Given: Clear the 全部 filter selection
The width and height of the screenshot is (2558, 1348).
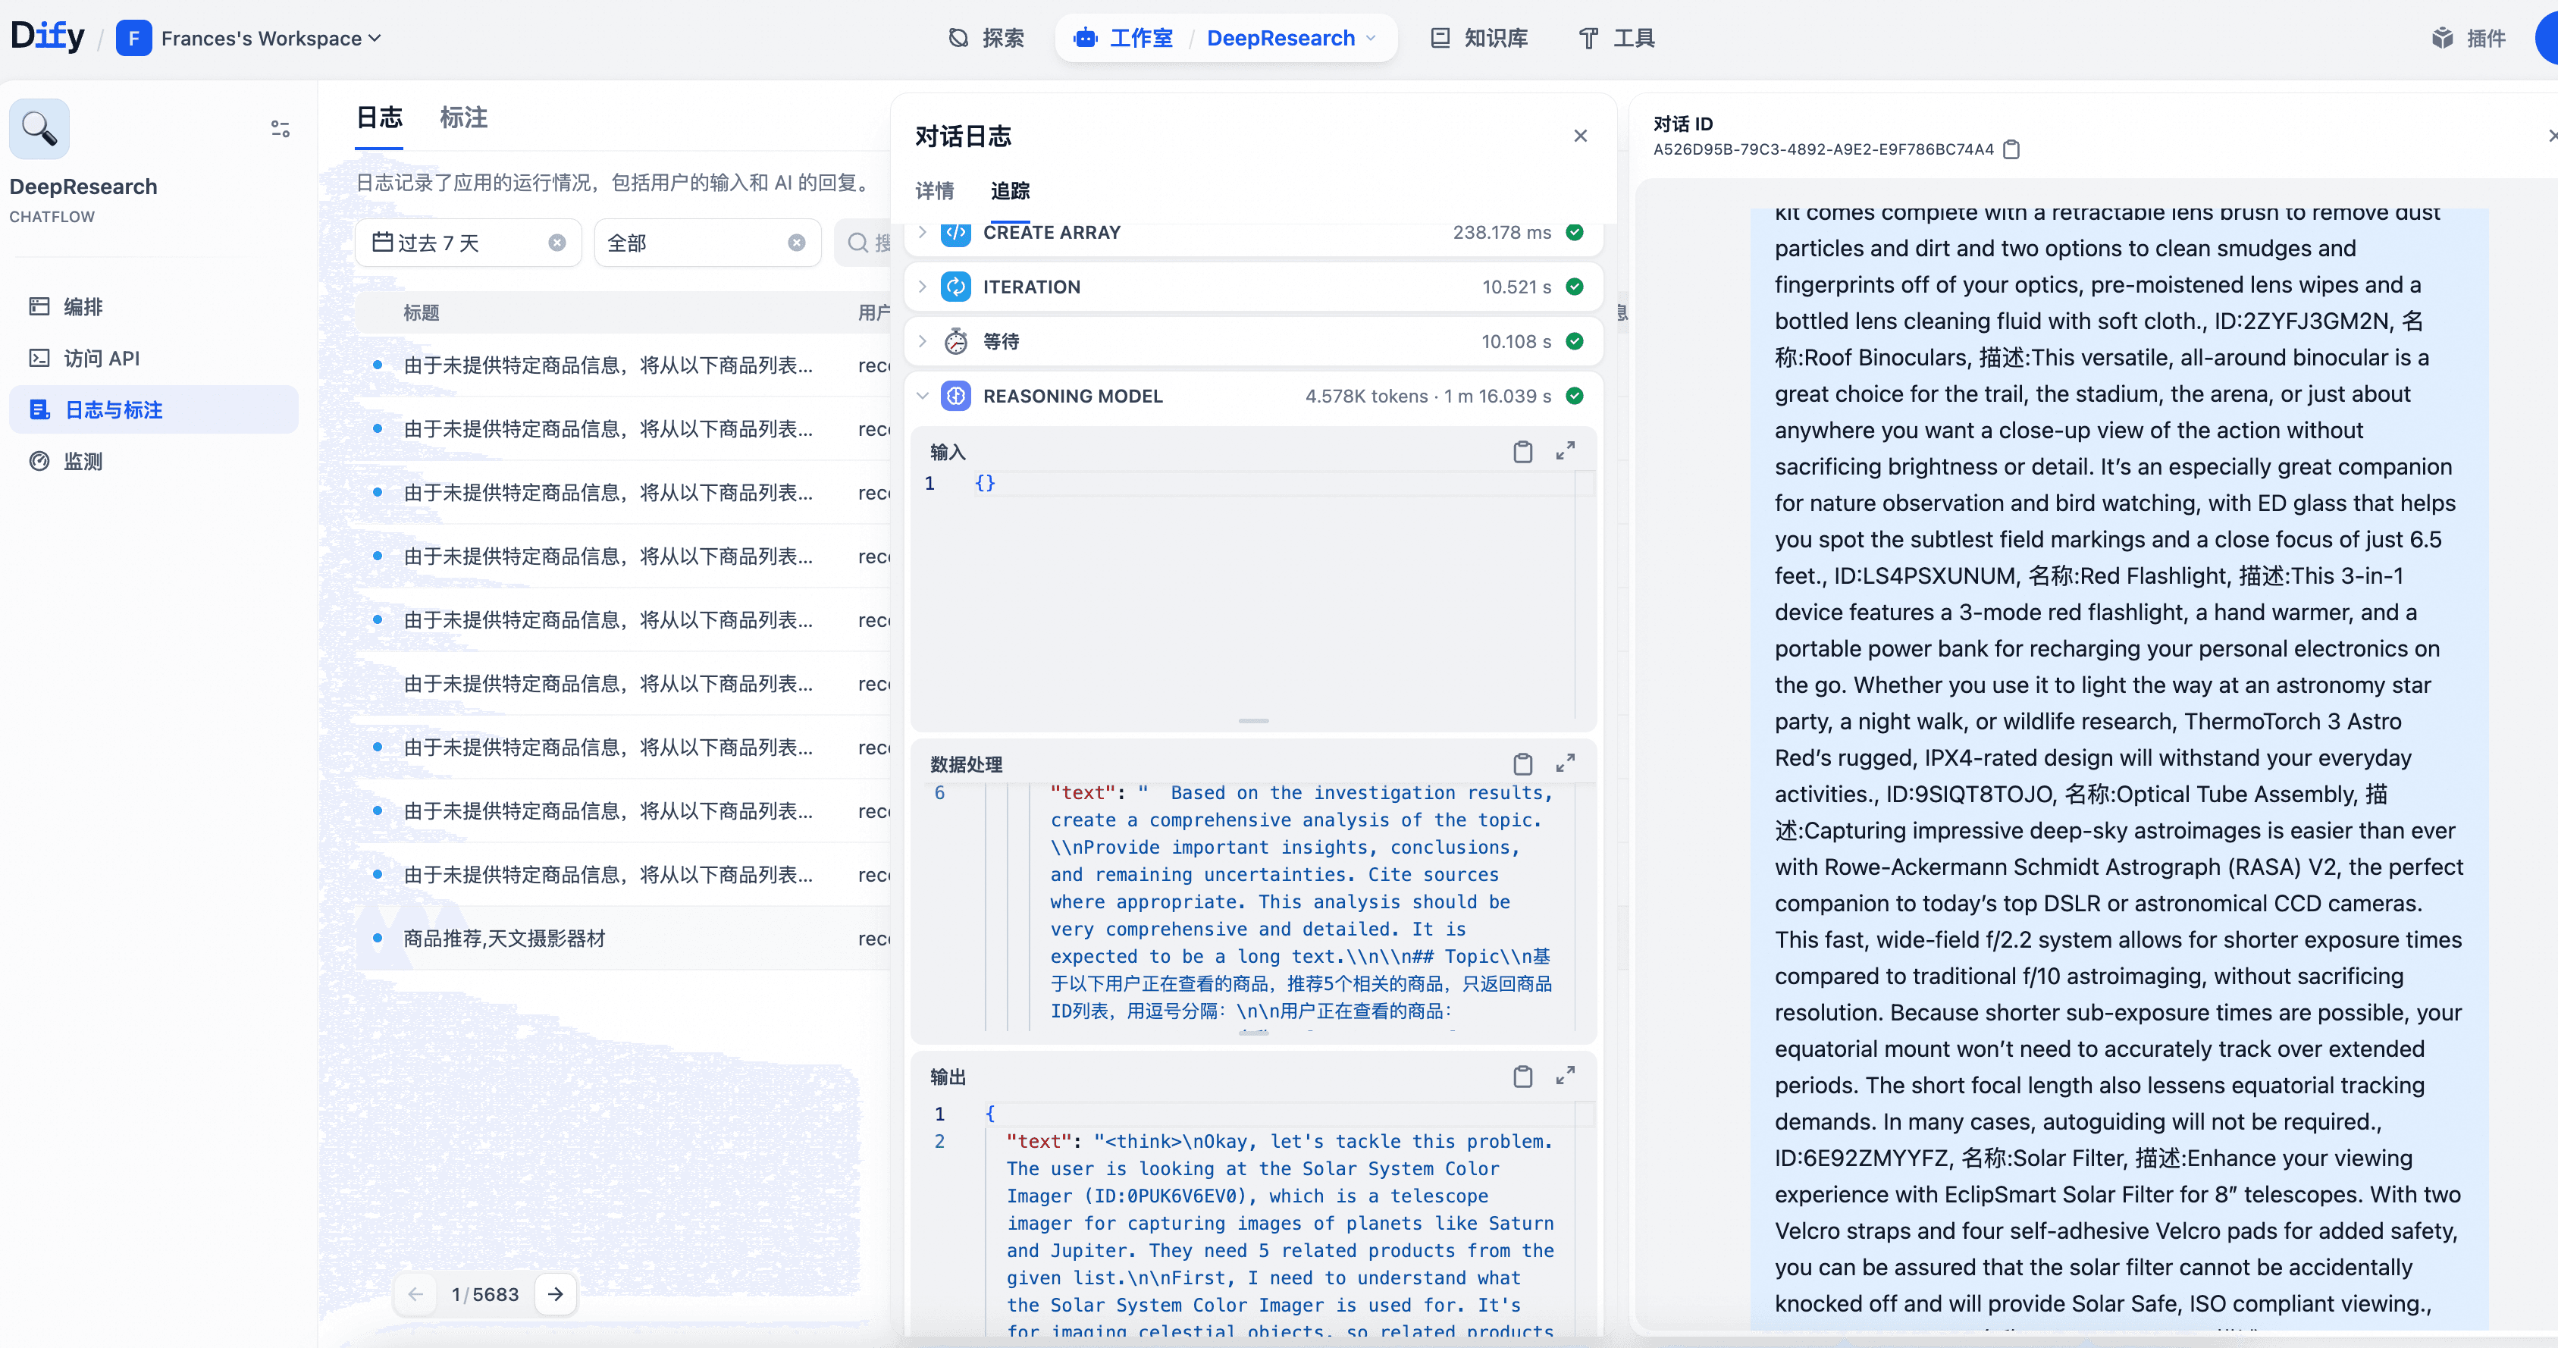Looking at the screenshot, I should click(x=796, y=243).
